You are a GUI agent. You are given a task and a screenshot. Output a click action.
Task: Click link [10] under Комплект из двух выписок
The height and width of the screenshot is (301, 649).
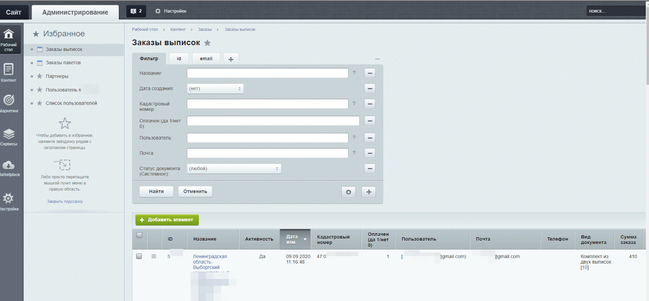584,267
